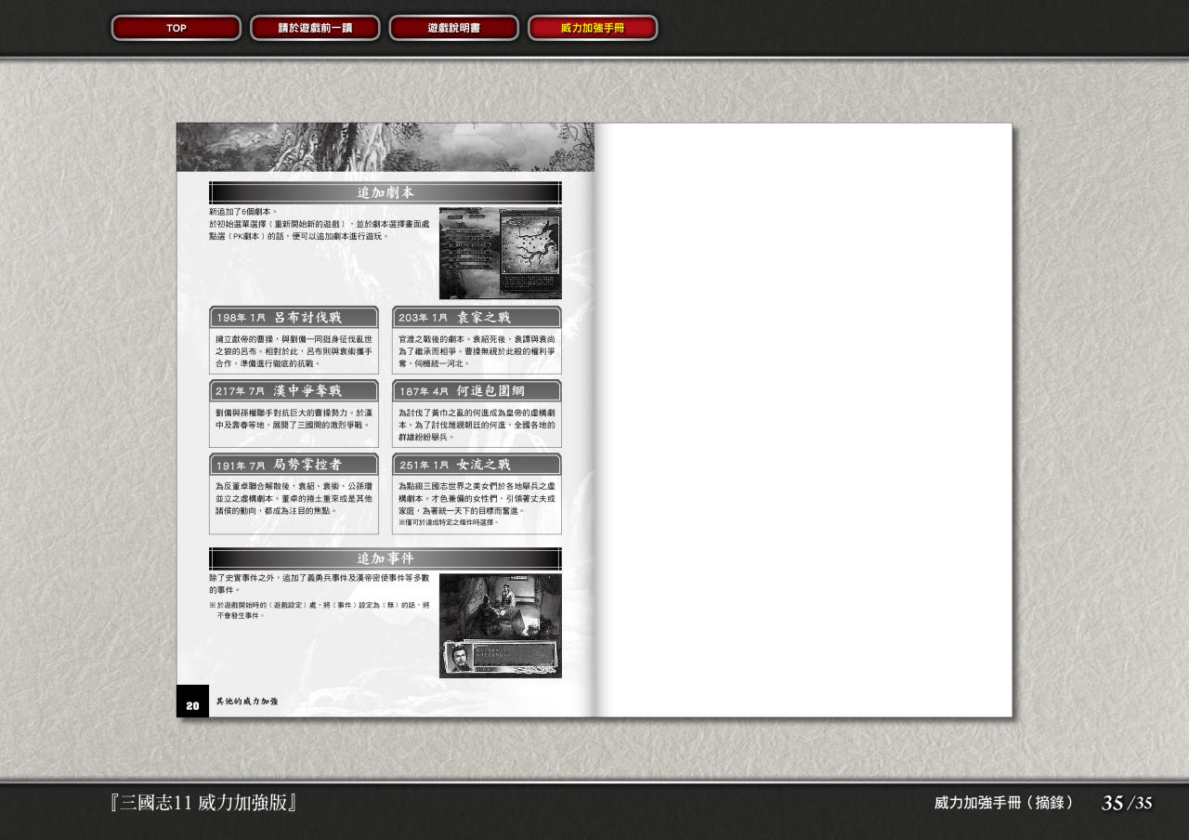Click the 局勢掌控者 description paragraph
Screen dimensions: 1189x840
coord(294,498)
